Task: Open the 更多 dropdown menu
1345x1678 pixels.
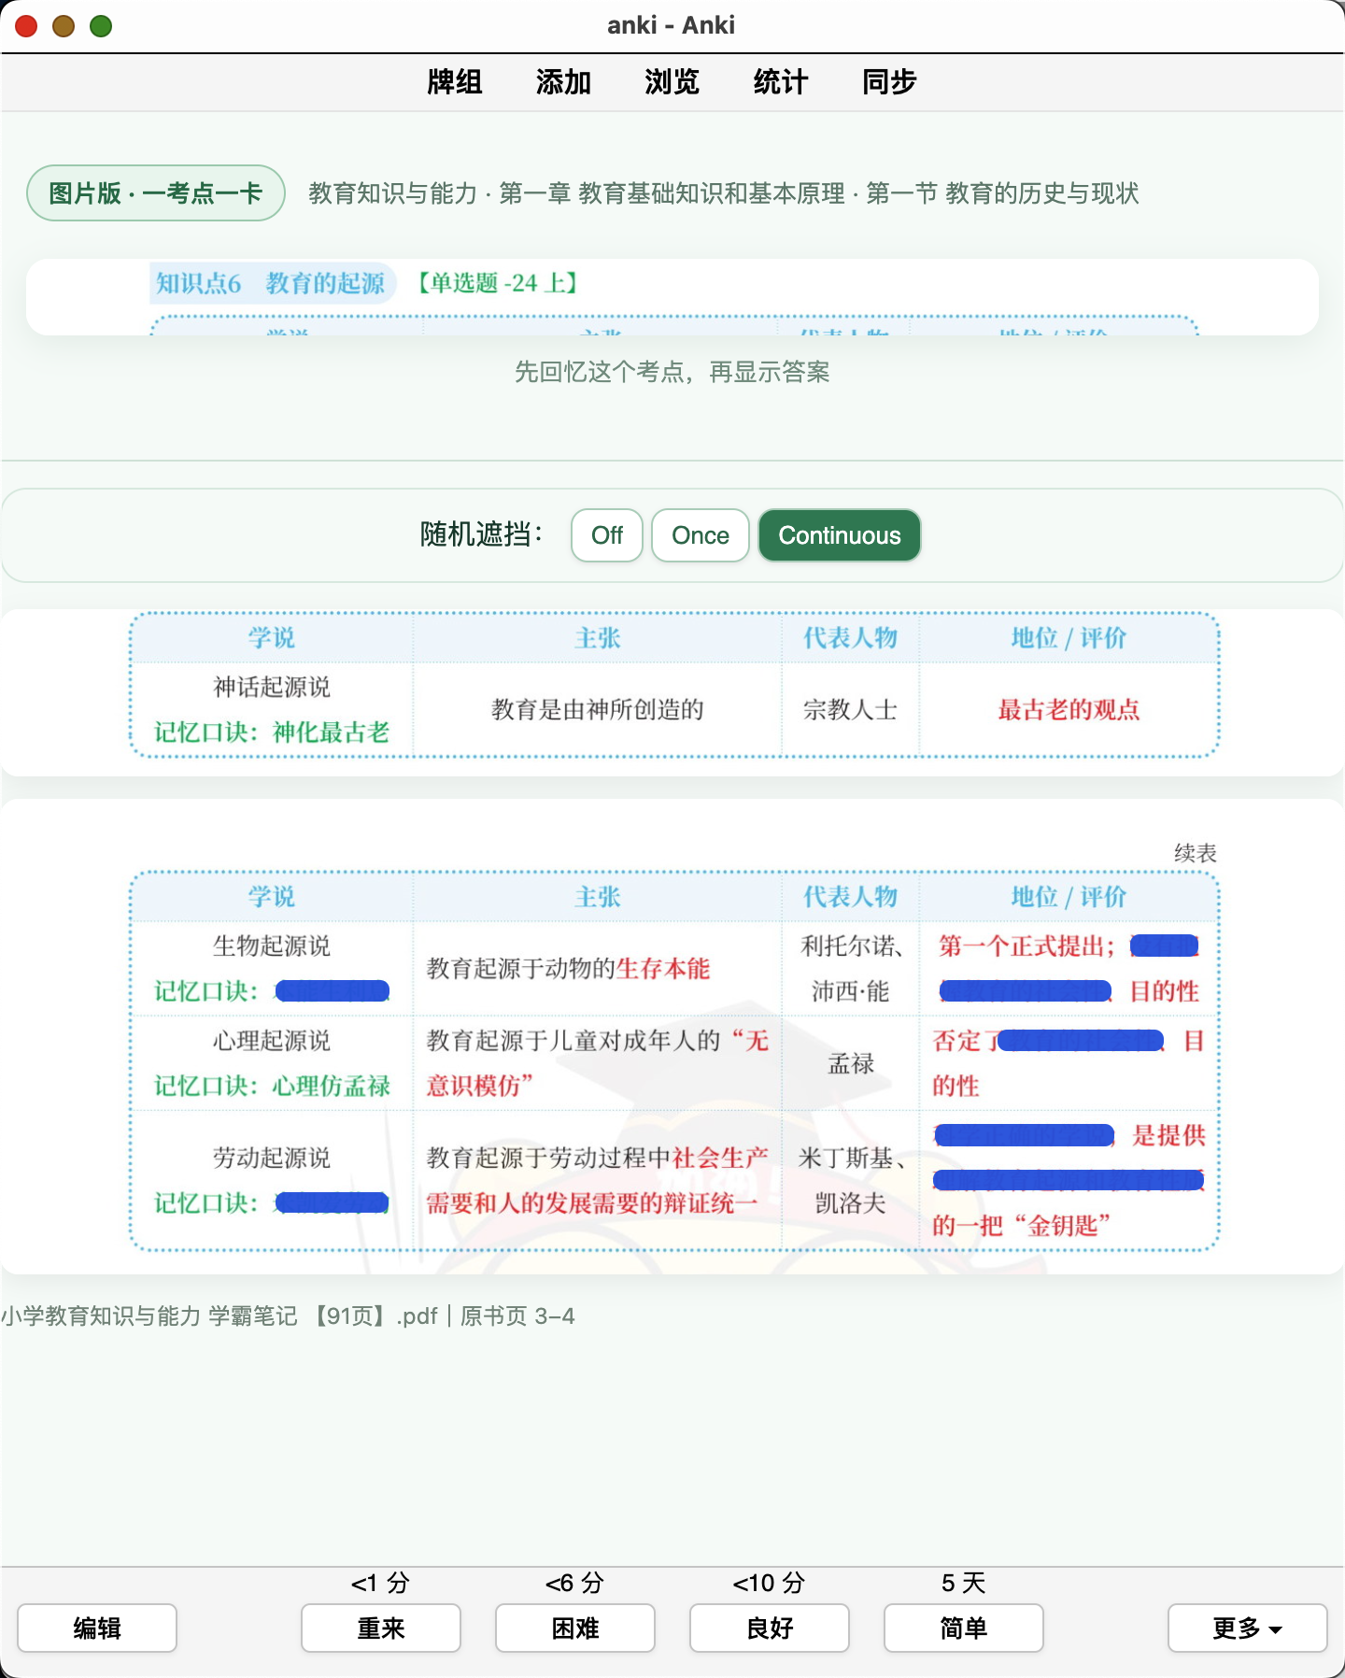Action: click(1247, 1628)
